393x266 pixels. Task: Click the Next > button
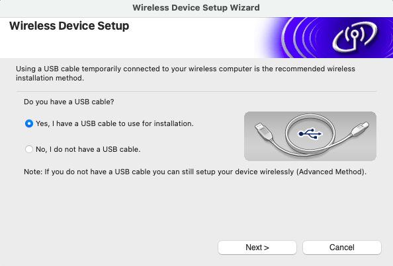click(x=257, y=248)
